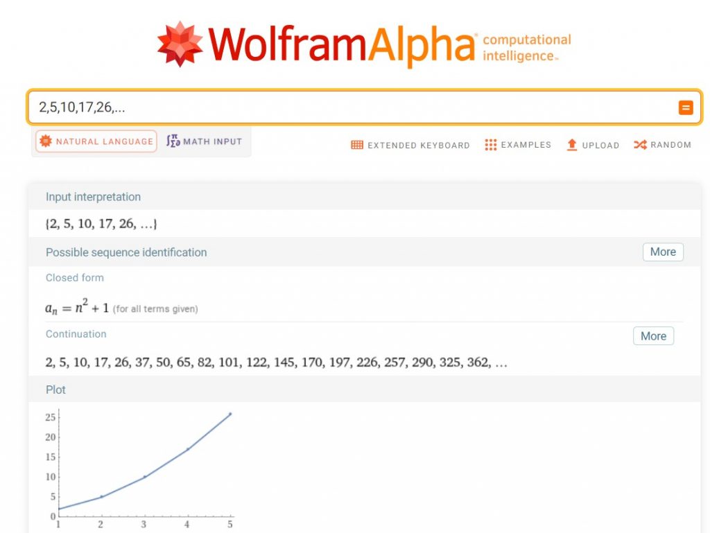Click the closed form formula n² + 1
Image resolution: width=710 pixels, height=533 pixels.
[x=77, y=307]
